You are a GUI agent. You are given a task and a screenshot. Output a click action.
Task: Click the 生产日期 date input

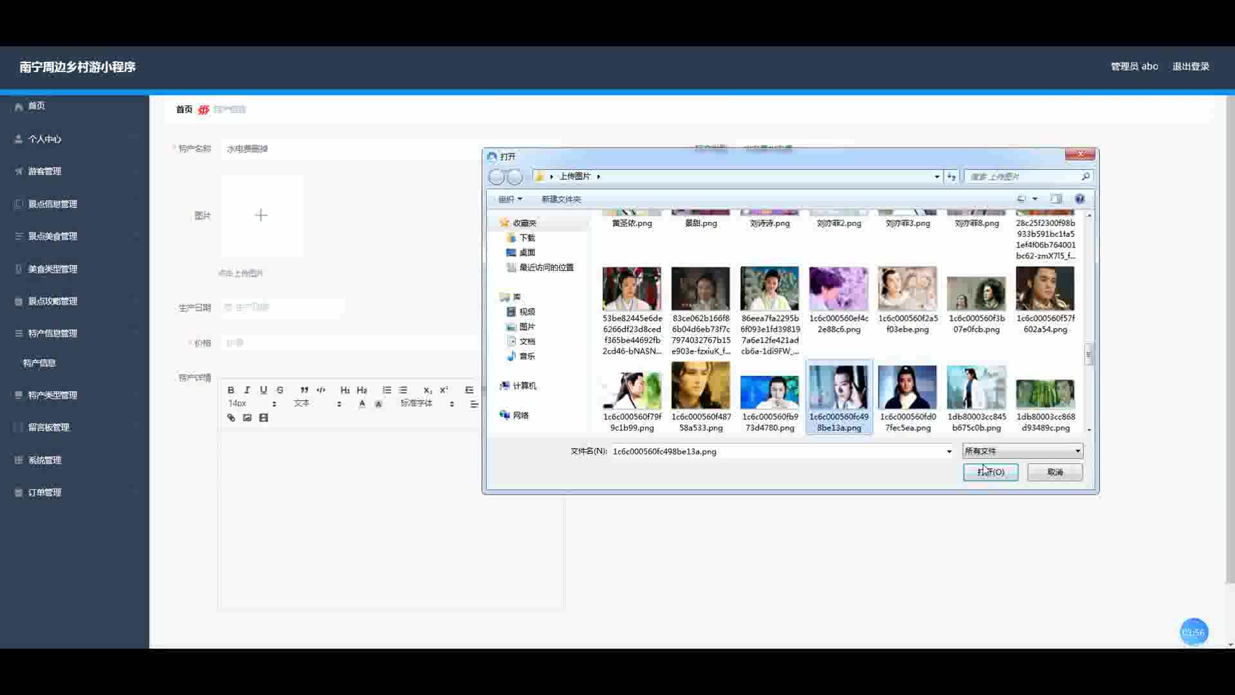pyautogui.click(x=281, y=308)
